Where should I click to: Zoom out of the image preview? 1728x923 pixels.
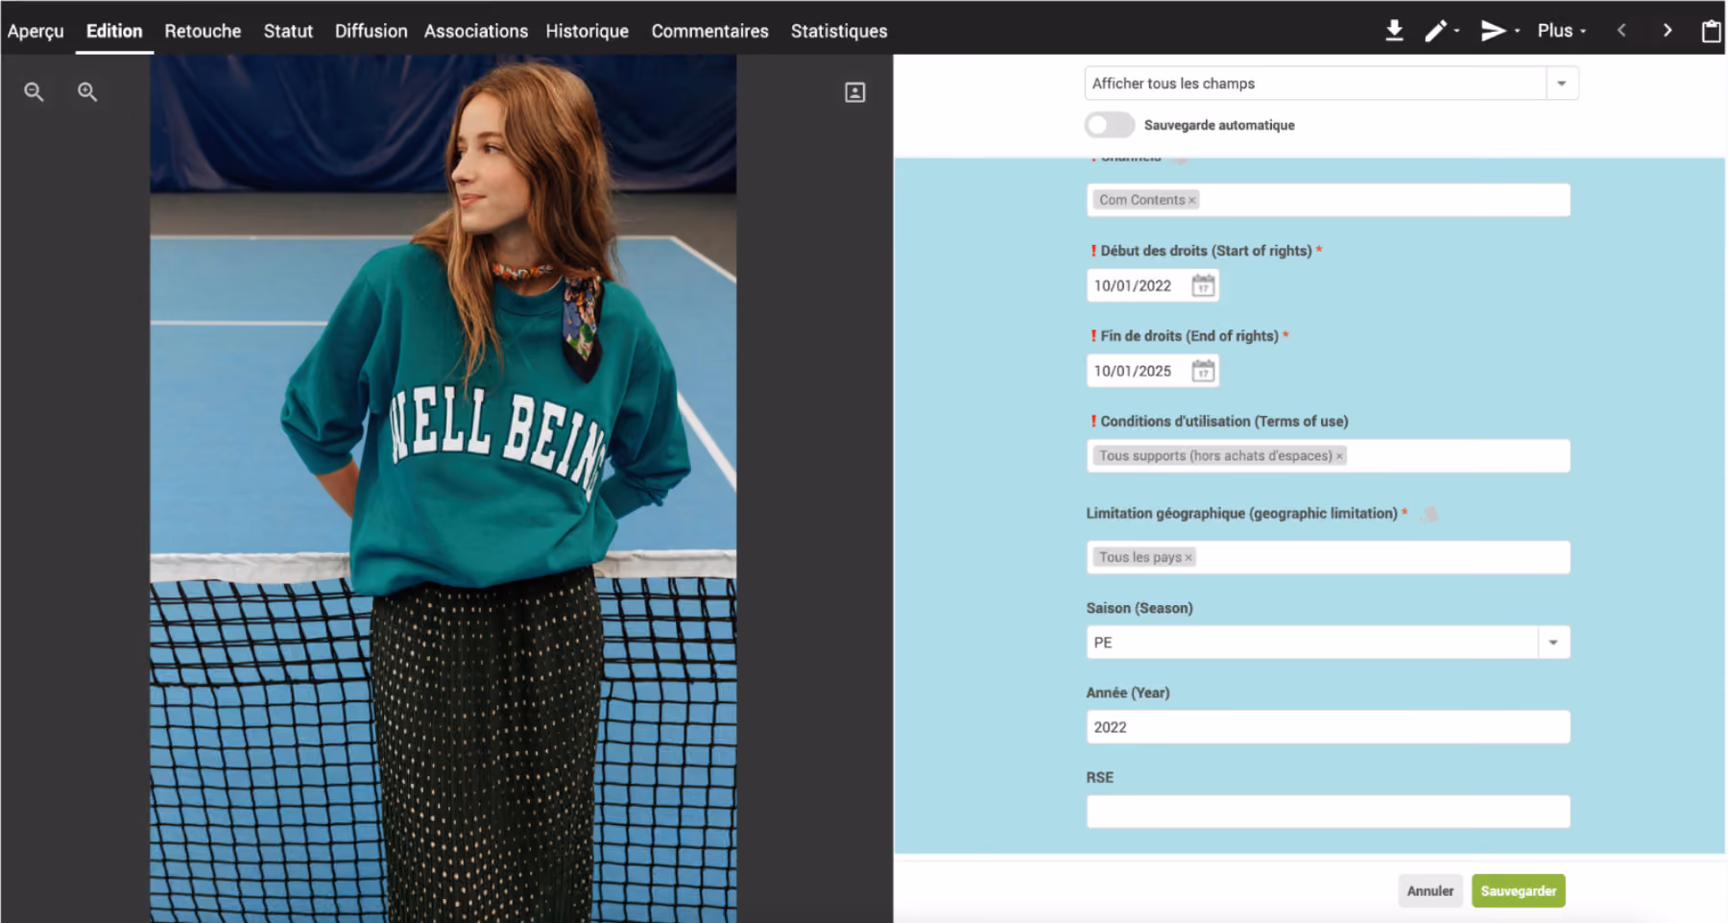34,92
